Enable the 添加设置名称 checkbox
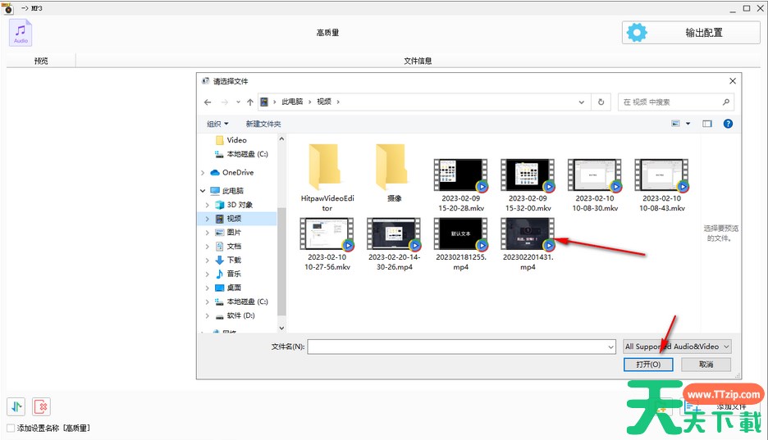This screenshot has width=768, height=440. 11,429
